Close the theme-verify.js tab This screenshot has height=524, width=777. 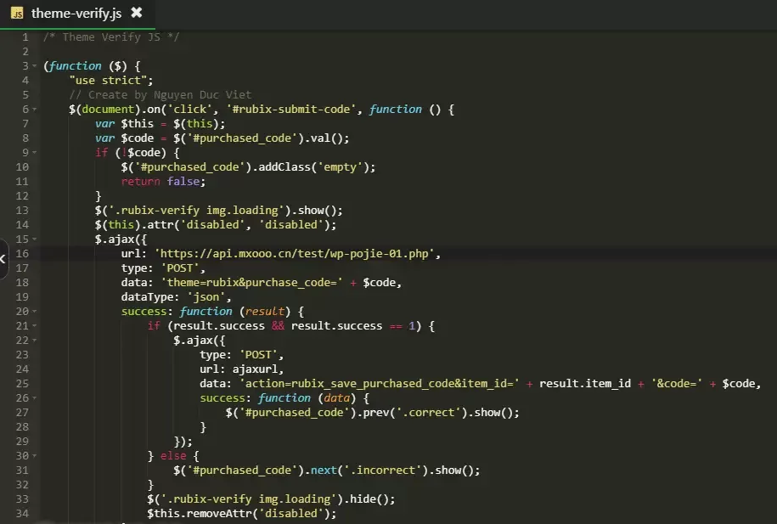[x=137, y=13]
